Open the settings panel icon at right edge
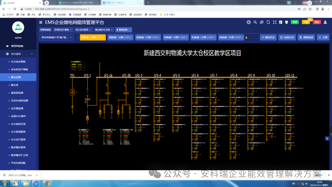This screenshot has height=187, width=332. tap(327, 138)
